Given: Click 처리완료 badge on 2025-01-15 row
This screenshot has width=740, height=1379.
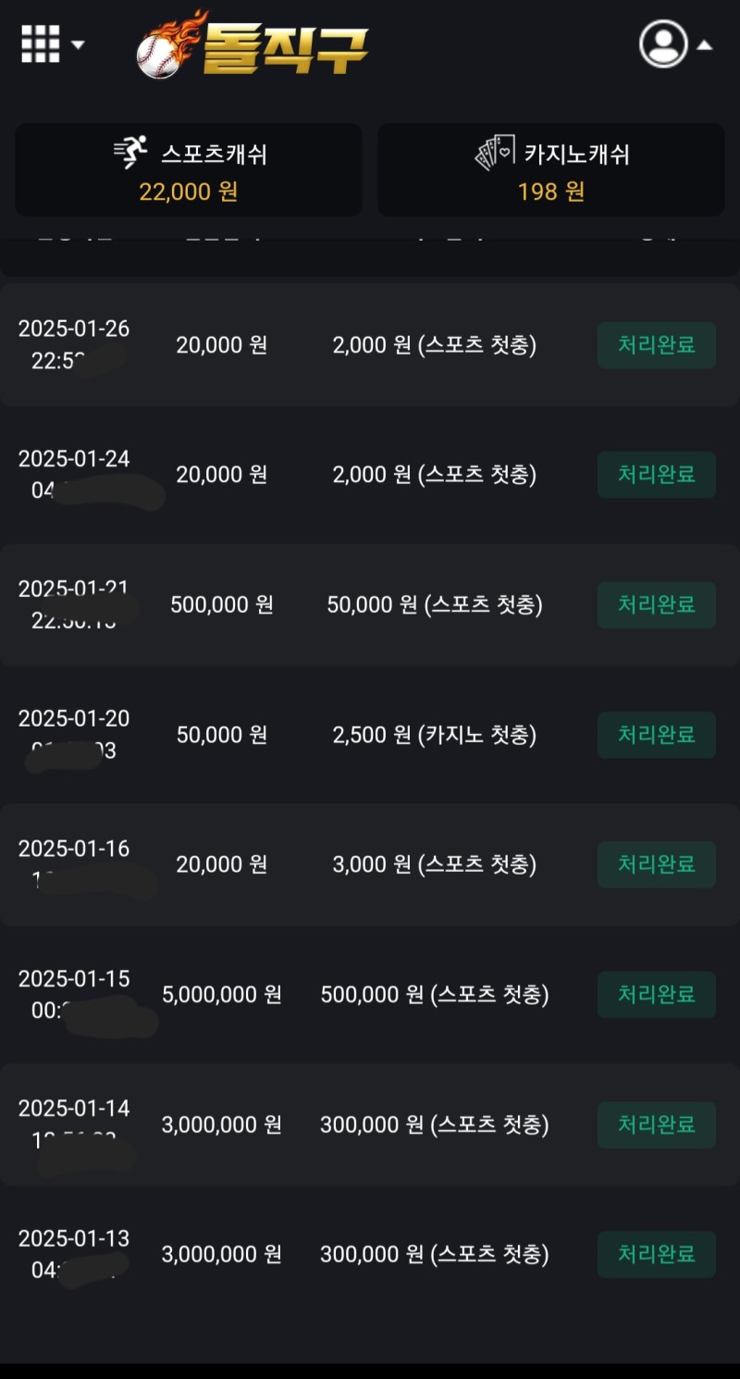Looking at the screenshot, I should coord(656,995).
